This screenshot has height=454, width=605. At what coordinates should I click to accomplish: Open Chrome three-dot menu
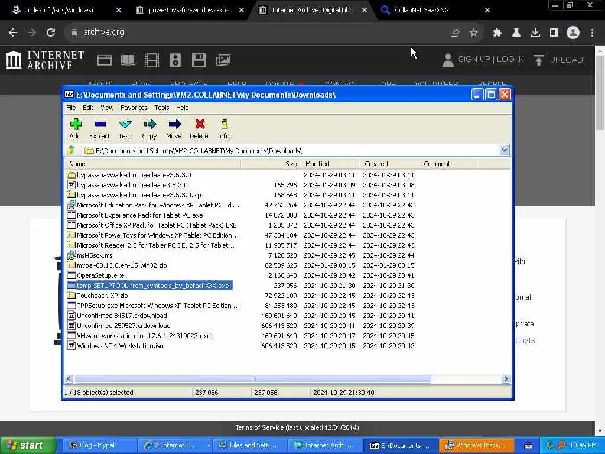[592, 33]
